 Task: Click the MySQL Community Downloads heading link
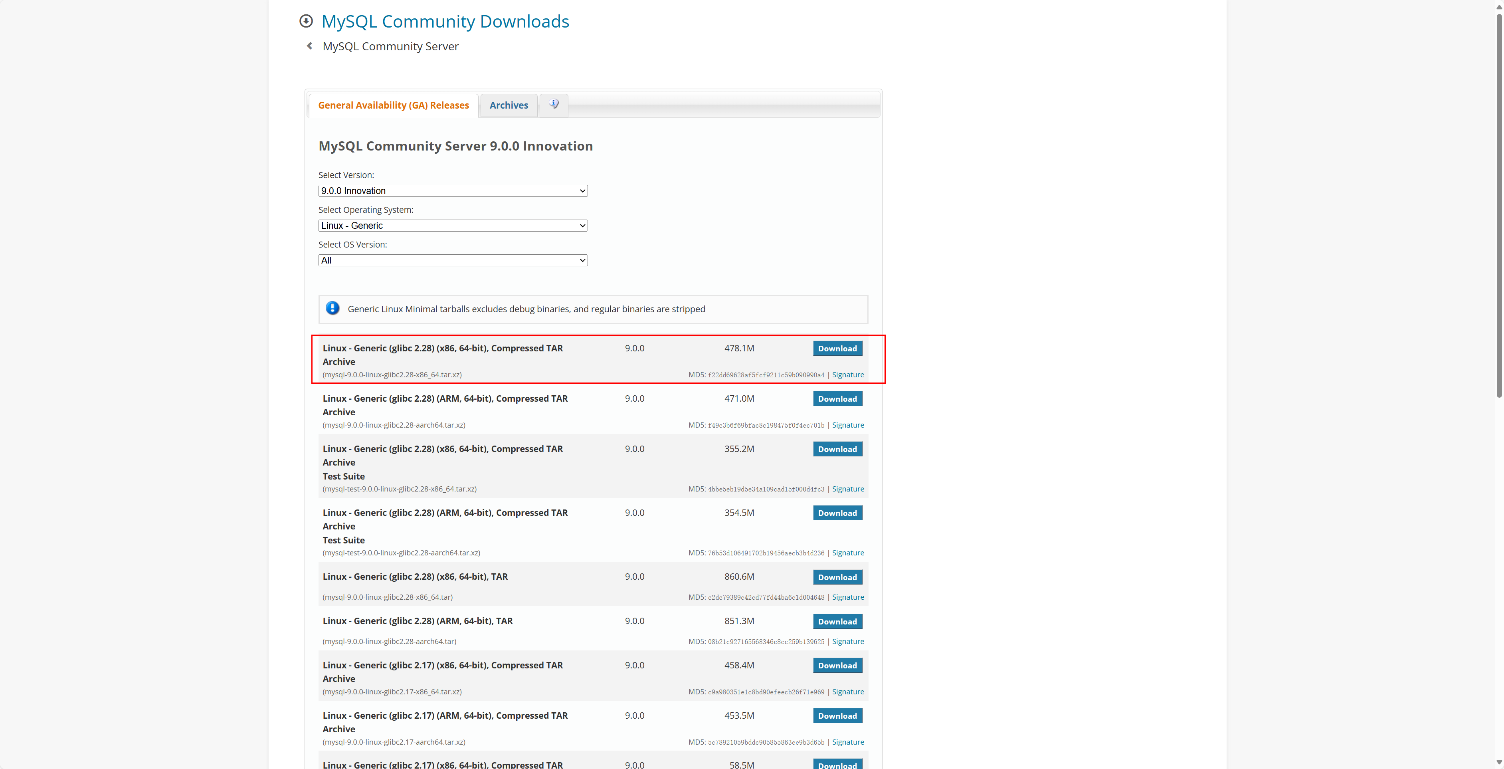click(x=445, y=22)
